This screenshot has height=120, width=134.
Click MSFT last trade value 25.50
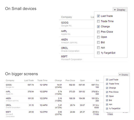(31, 112)
